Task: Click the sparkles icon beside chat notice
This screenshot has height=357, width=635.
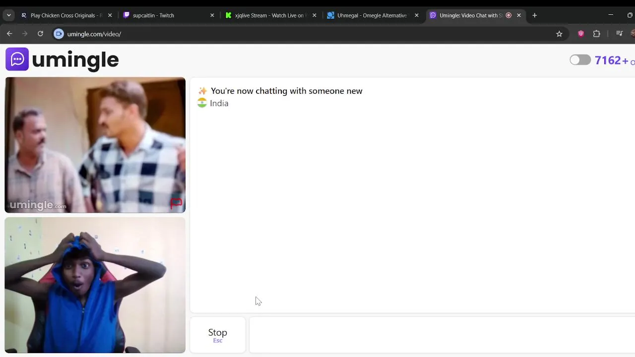Action: click(202, 91)
